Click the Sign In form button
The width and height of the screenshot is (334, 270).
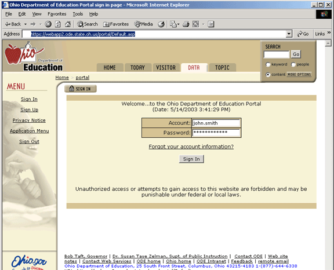coord(191,159)
